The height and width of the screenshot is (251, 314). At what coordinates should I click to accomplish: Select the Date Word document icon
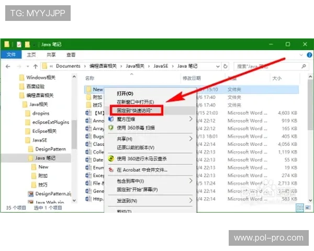88,159
